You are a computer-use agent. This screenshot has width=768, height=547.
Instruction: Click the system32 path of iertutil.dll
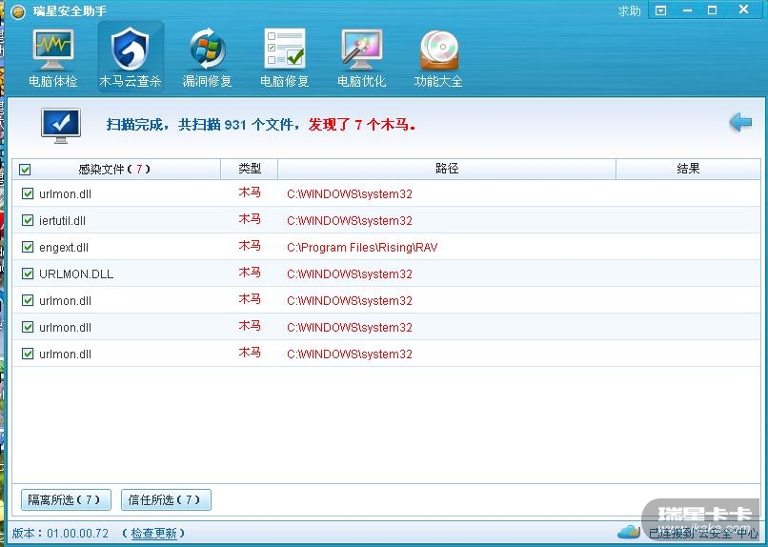(350, 221)
